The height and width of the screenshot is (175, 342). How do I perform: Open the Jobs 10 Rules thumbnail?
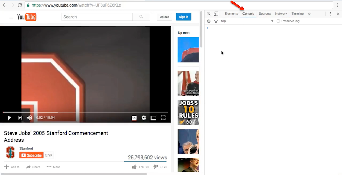pos(188,113)
